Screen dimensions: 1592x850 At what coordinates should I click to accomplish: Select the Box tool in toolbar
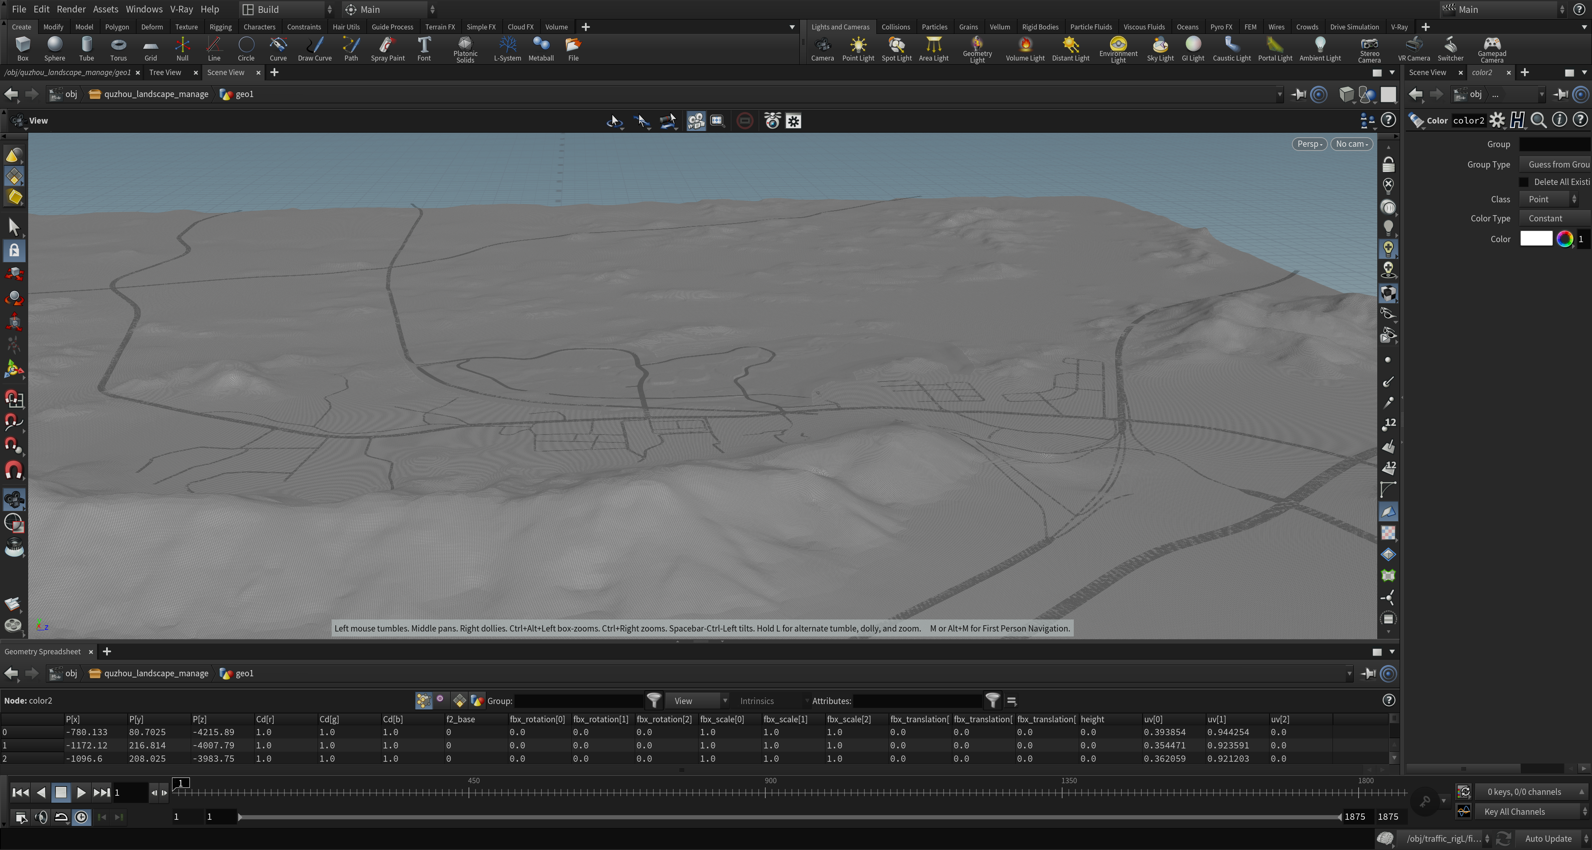tap(21, 46)
